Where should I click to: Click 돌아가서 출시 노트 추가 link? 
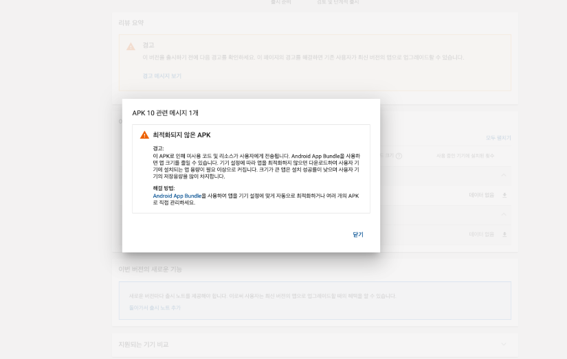155,308
